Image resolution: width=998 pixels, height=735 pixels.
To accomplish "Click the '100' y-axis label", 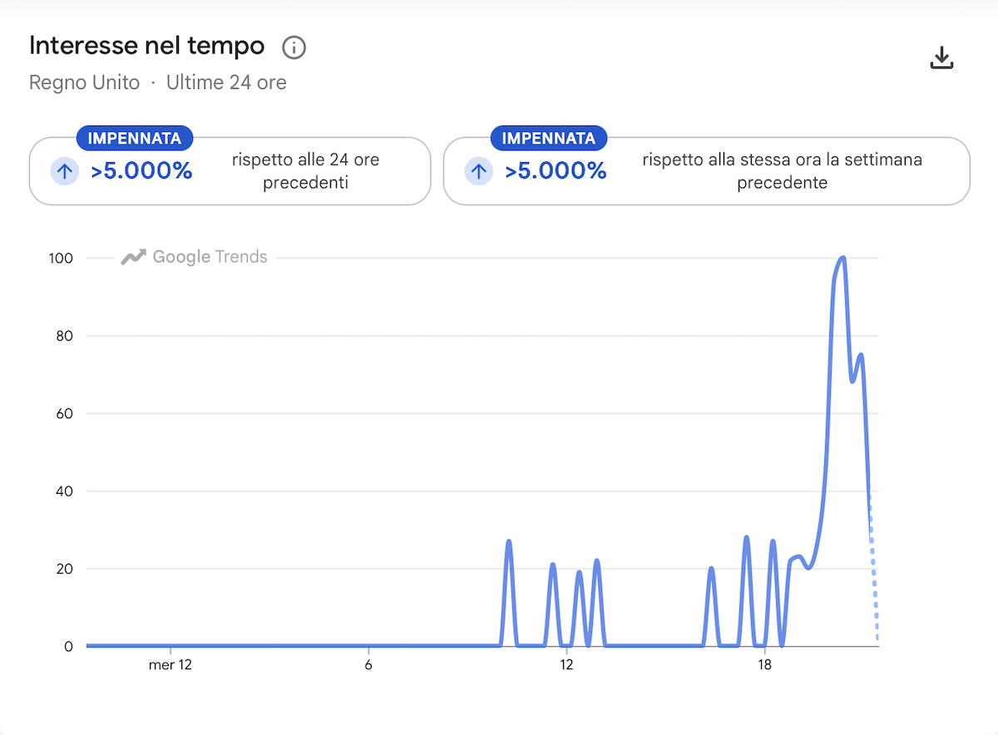I will [62, 259].
